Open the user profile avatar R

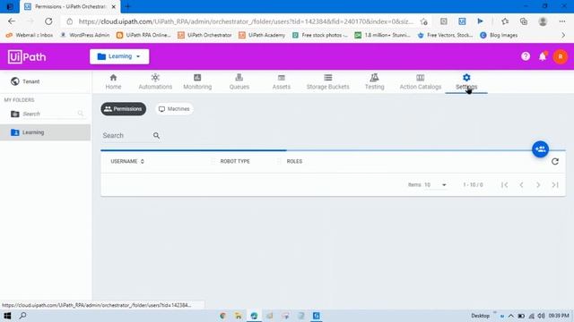coord(560,56)
